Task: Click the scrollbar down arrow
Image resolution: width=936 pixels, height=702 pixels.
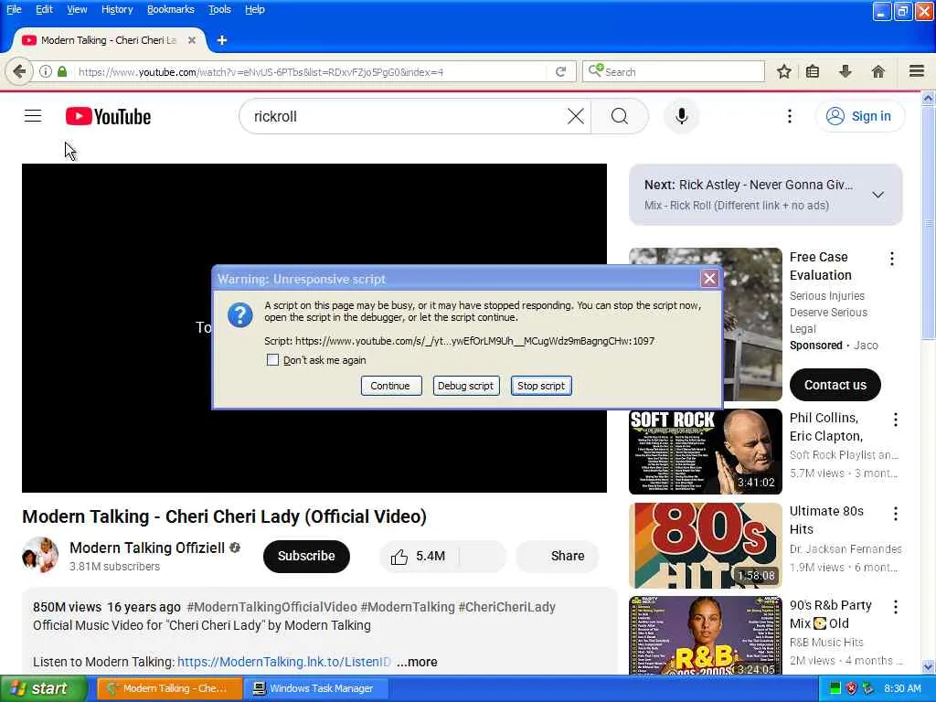Action: click(x=928, y=666)
